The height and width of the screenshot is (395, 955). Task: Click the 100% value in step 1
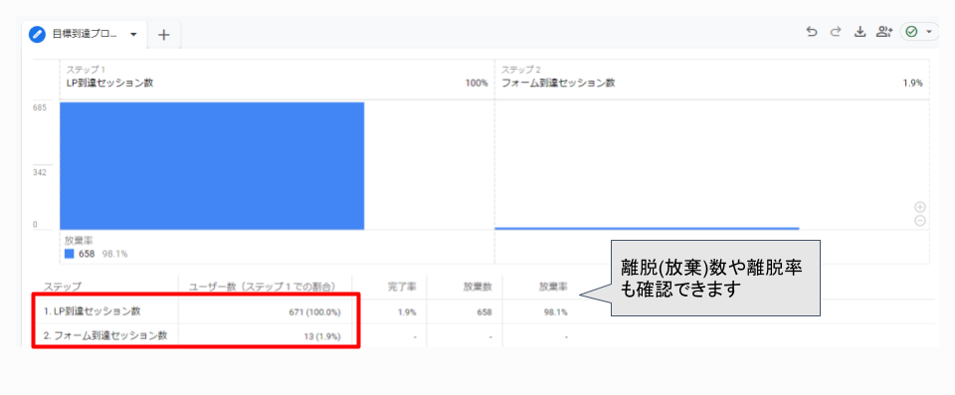click(x=477, y=84)
